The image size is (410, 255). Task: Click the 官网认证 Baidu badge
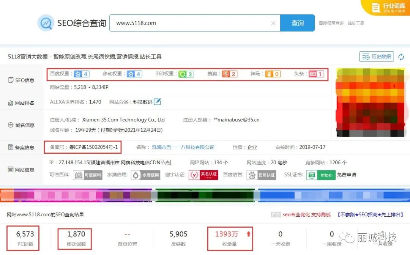261,175
